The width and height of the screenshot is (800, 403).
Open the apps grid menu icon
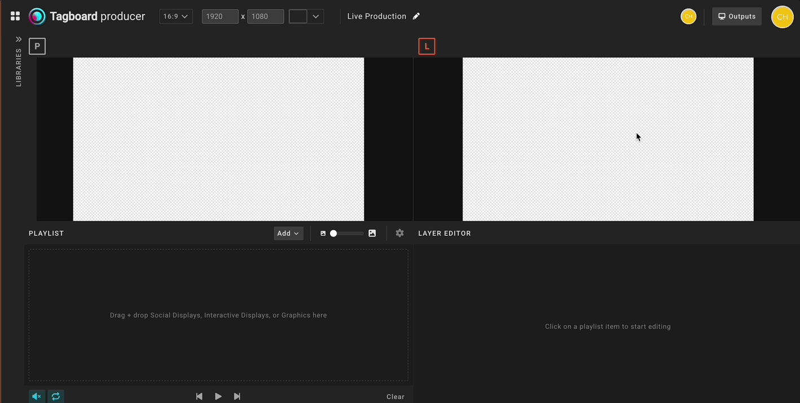pyautogui.click(x=15, y=16)
